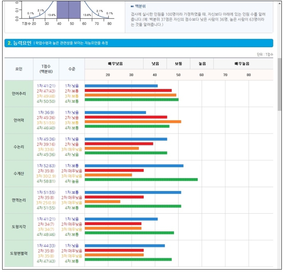This screenshot has width=284, height=275.
Task: Select the 매우낮음 level header
Action: 114,63
